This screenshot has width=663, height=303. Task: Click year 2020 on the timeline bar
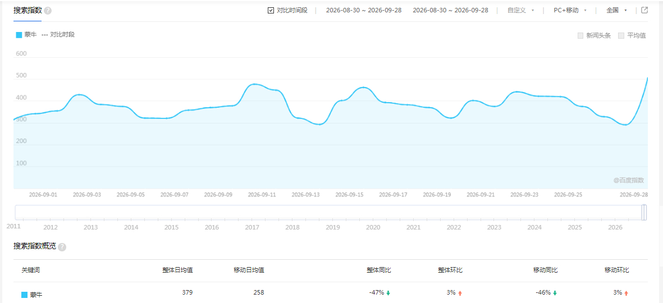[373, 227]
